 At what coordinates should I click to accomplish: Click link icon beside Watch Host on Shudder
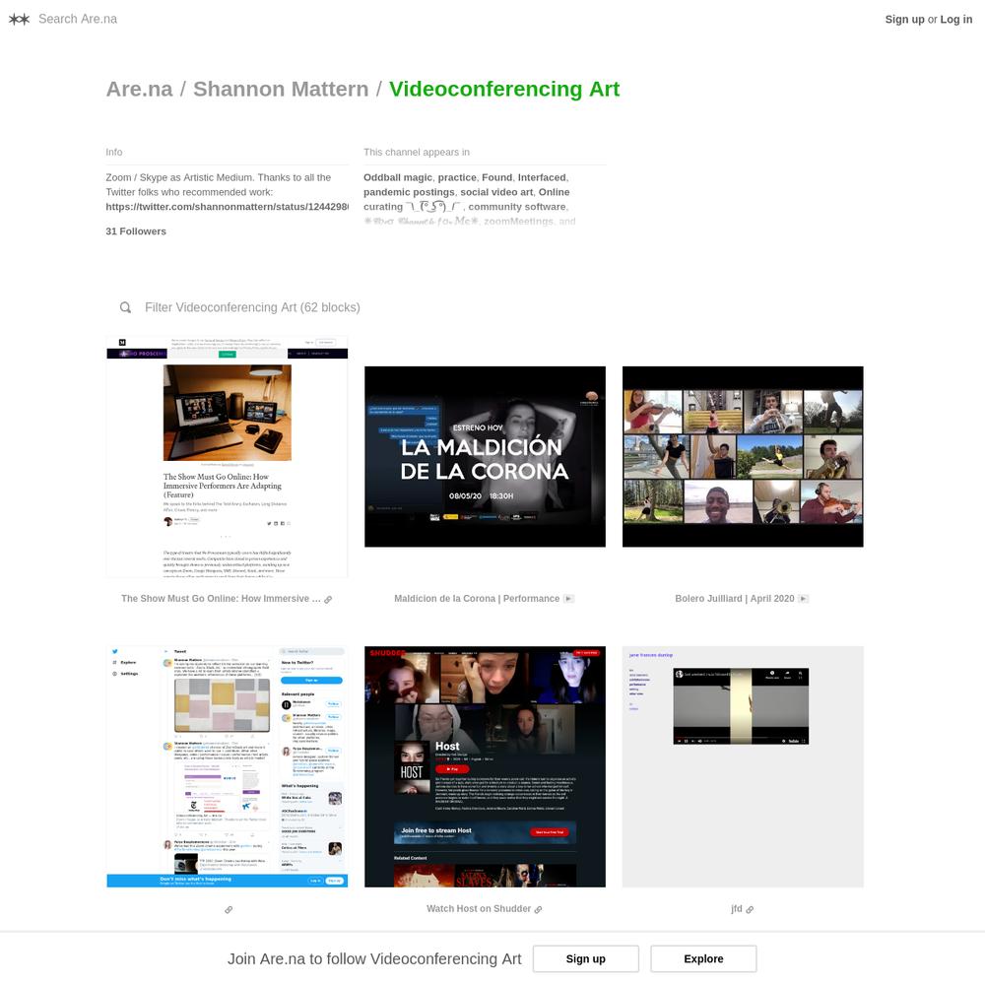539,909
